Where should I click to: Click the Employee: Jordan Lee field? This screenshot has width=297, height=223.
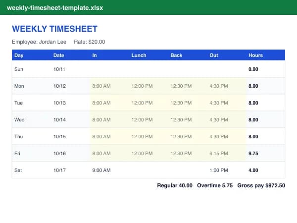39,42
